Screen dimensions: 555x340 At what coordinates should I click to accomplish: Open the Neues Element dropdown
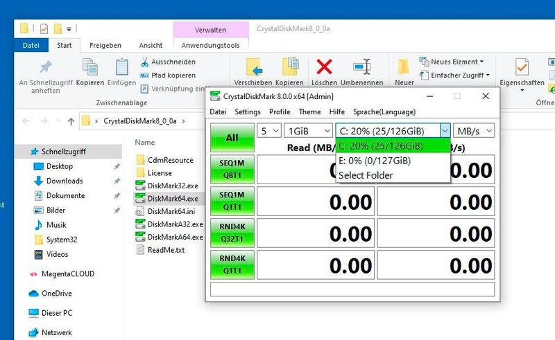[x=452, y=62]
